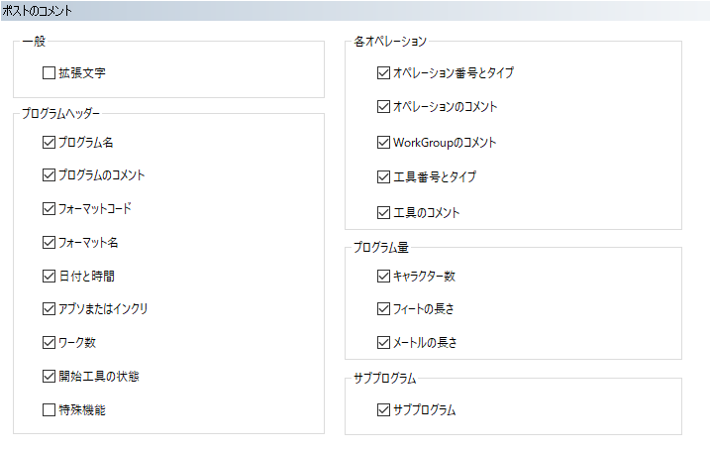Enable the 特殊機能 checkbox
This screenshot has width=710, height=452.
coord(49,409)
